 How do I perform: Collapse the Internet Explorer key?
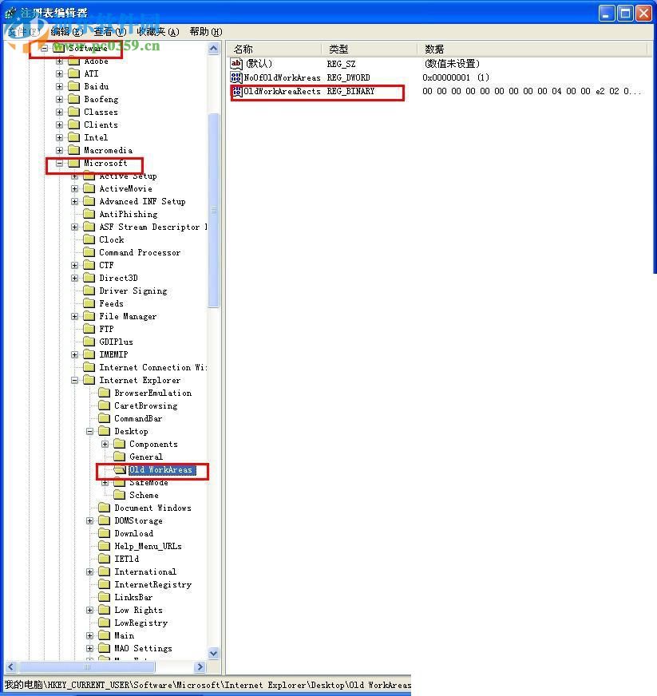(x=74, y=381)
